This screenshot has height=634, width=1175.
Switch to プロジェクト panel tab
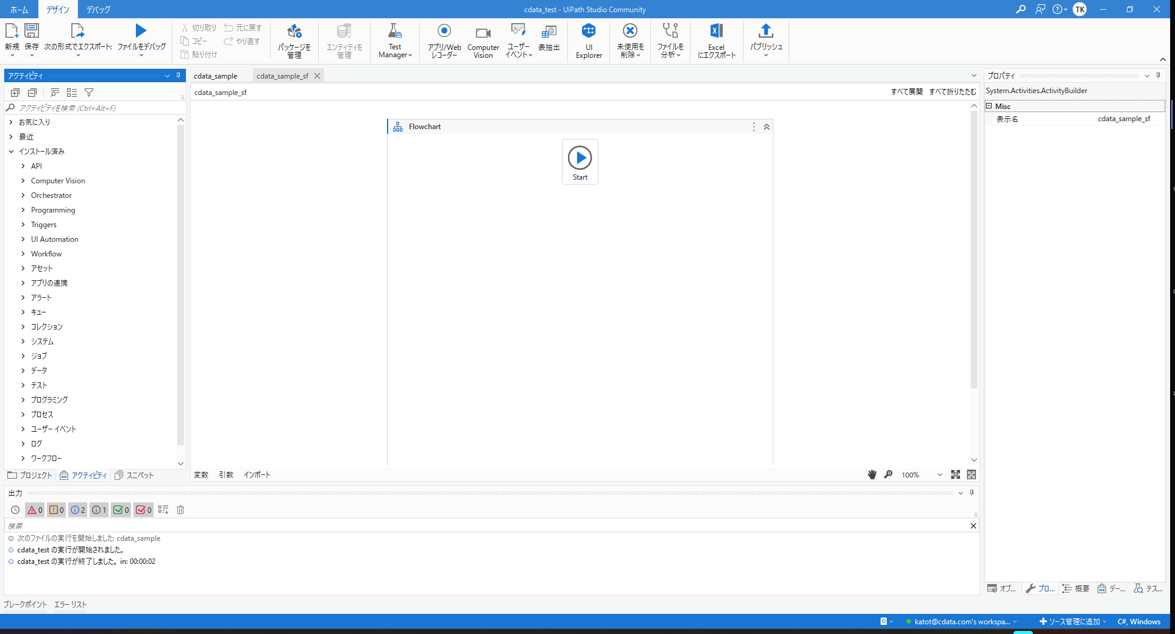pos(30,475)
